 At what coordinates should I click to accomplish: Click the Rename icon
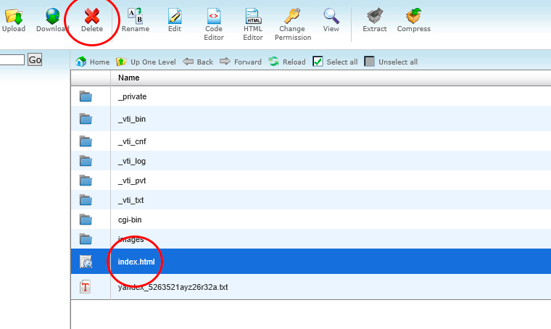(136, 16)
